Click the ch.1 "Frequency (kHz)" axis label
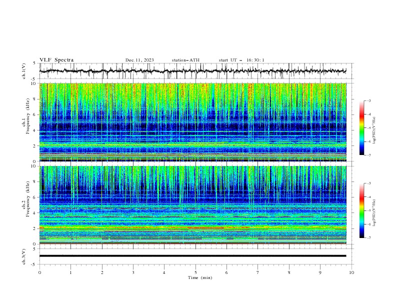Image resolution: width=396 pixels, height=306 pixels. click(x=28, y=115)
